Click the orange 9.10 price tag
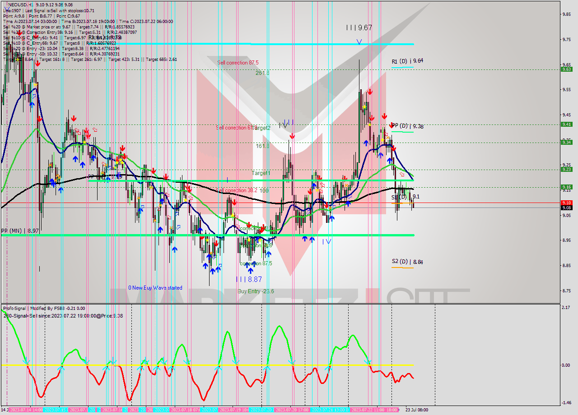The height and width of the screenshot is (415, 578). coord(567,203)
